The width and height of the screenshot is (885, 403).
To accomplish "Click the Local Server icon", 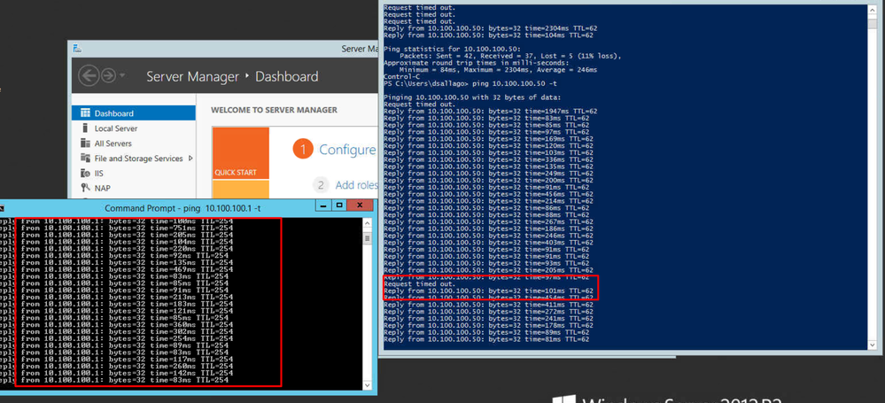I will tap(85, 128).
